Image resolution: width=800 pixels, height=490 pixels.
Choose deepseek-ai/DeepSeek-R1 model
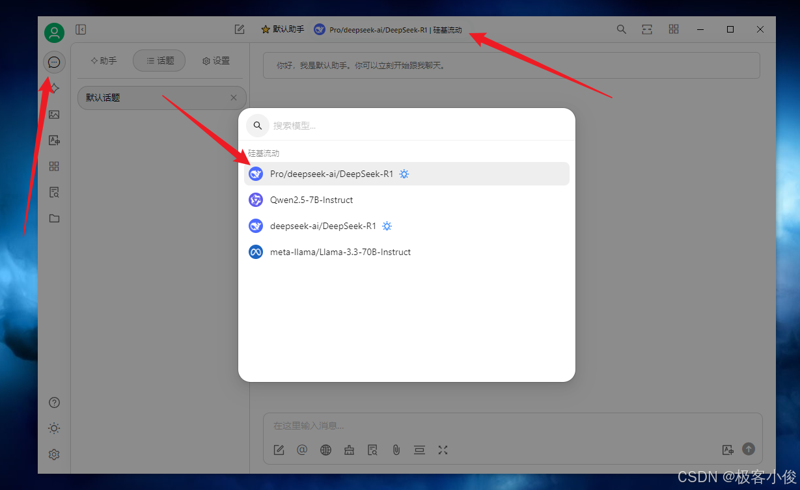point(407,226)
